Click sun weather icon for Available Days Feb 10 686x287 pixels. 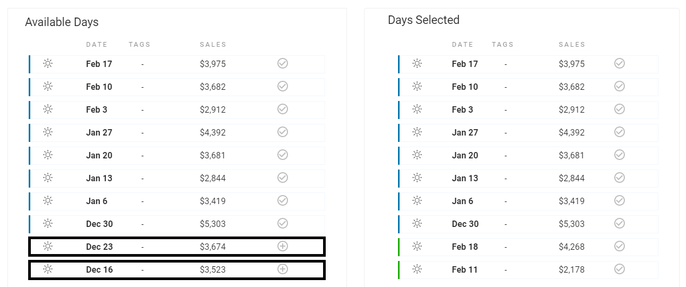point(48,87)
